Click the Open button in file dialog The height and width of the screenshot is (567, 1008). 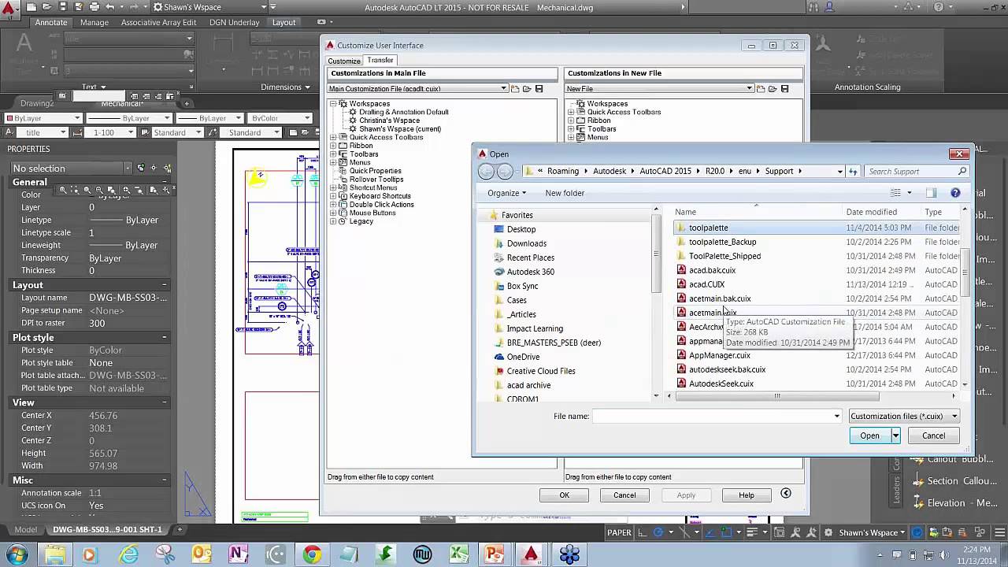pos(869,435)
